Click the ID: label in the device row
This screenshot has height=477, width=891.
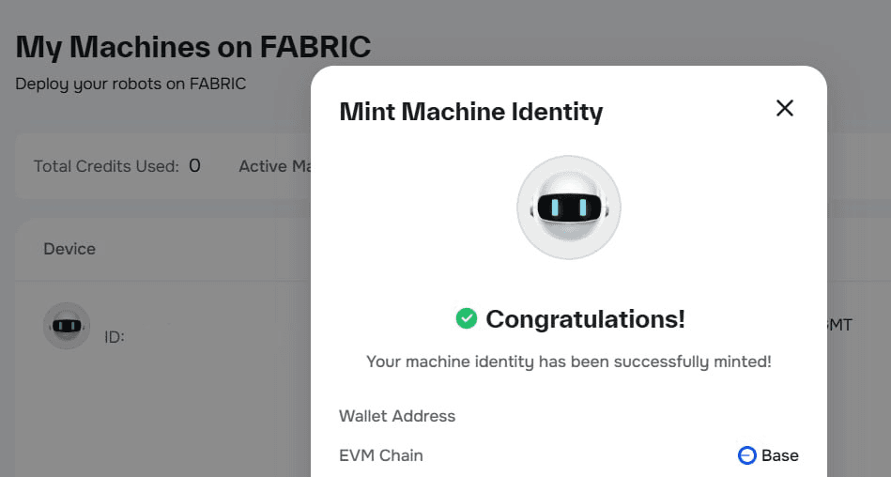(x=115, y=336)
